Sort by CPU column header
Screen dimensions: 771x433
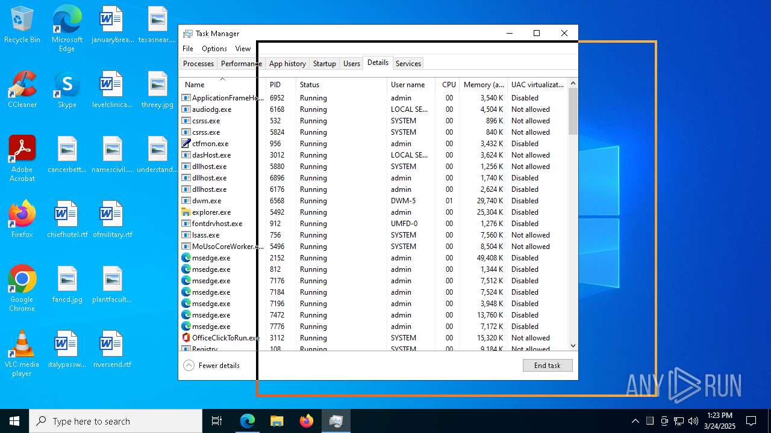click(448, 85)
